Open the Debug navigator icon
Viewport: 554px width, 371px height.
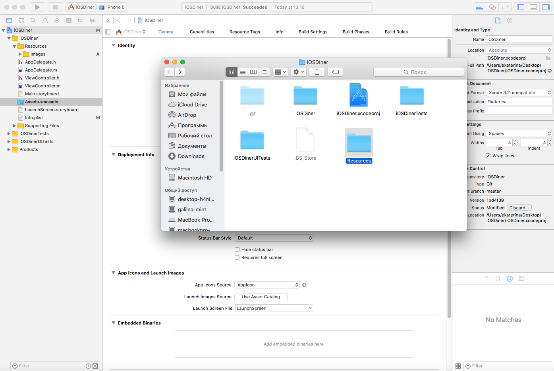(69, 20)
